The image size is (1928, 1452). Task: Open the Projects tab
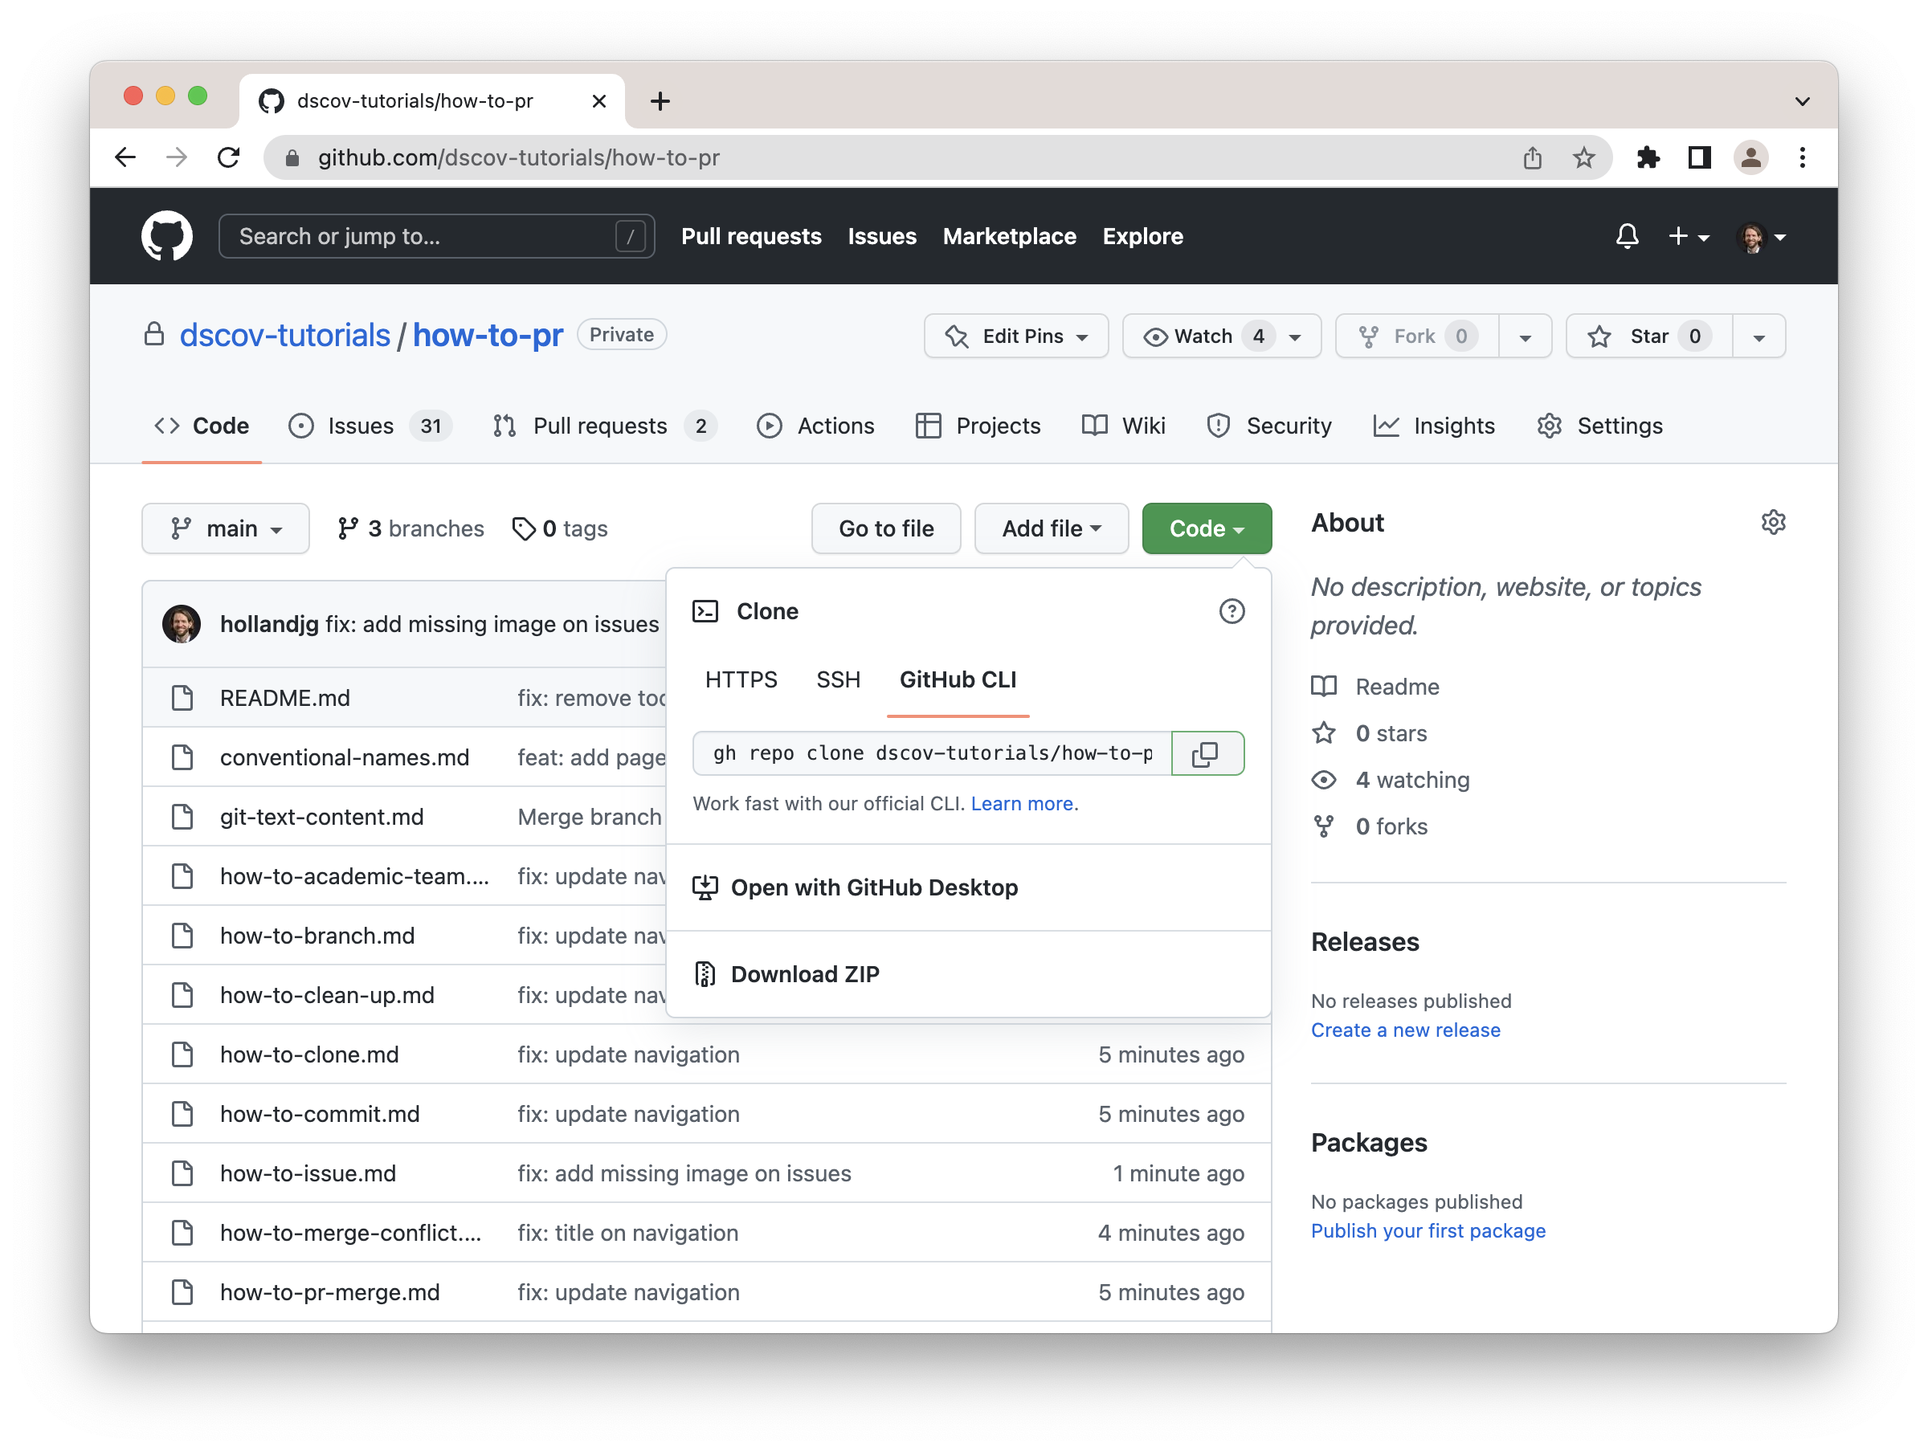pos(978,426)
